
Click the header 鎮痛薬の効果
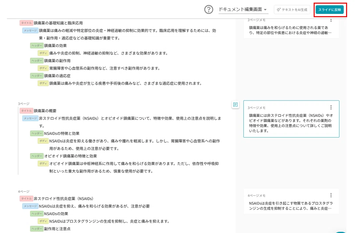coord(55,46)
